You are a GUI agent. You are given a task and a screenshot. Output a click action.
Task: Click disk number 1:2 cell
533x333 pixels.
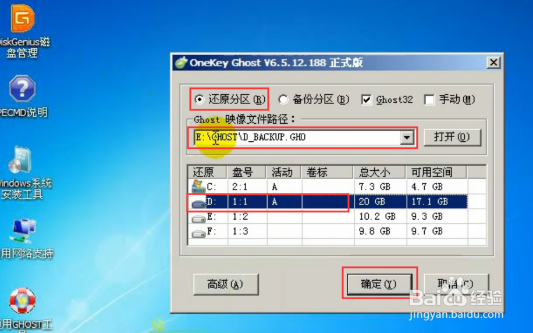pyautogui.click(x=240, y=216)
